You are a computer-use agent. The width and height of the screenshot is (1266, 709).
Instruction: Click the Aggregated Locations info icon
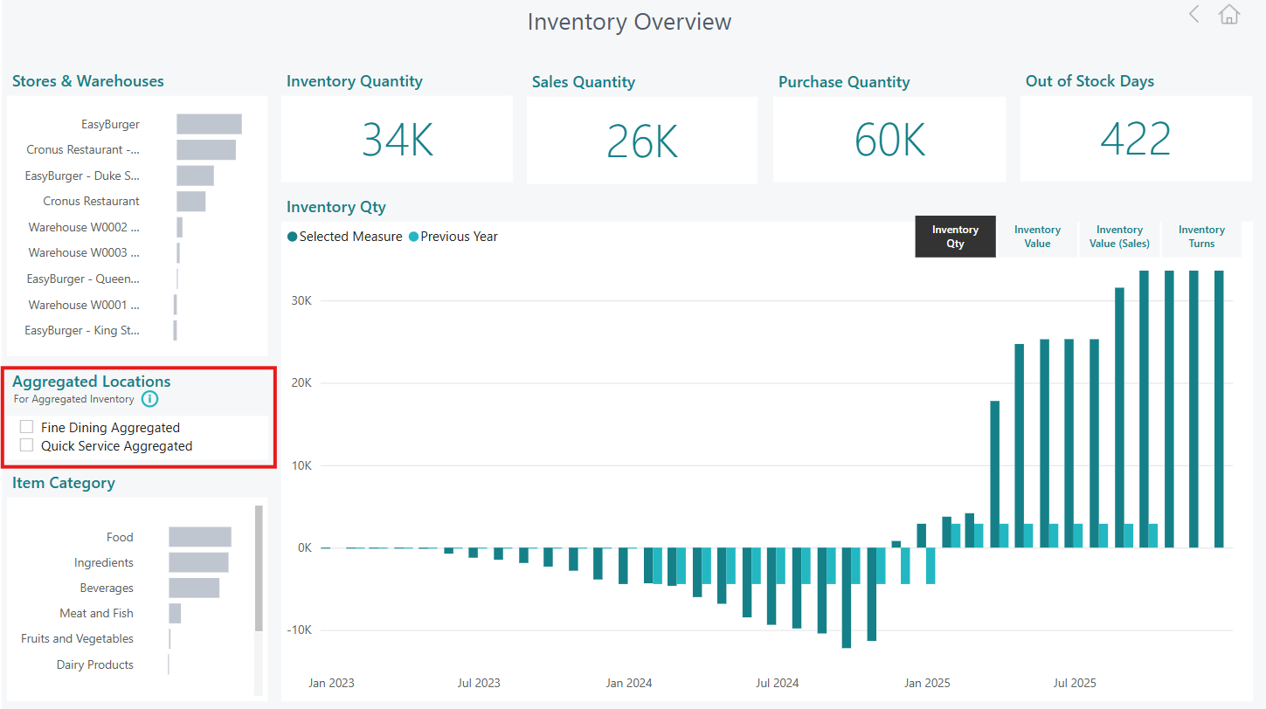pos(150,399)
